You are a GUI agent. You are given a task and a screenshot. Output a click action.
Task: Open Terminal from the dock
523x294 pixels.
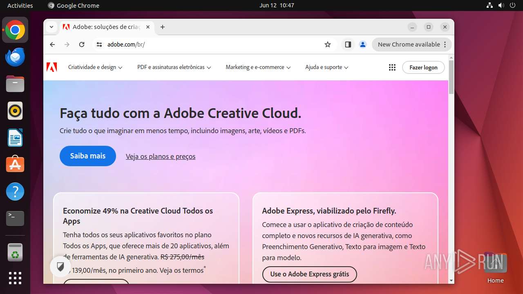pyautogui.click(x=15, y=218)
